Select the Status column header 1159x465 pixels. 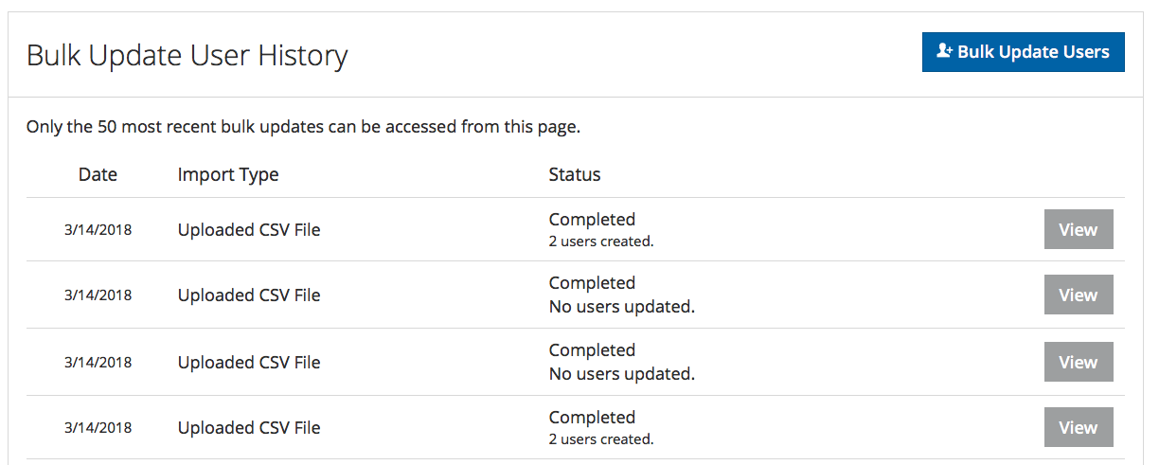[575, 174]
